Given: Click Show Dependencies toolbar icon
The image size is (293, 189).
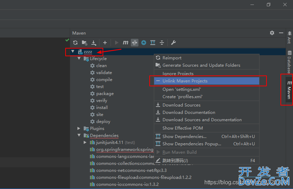Looking at the screenshot, I should coord(153,43).
